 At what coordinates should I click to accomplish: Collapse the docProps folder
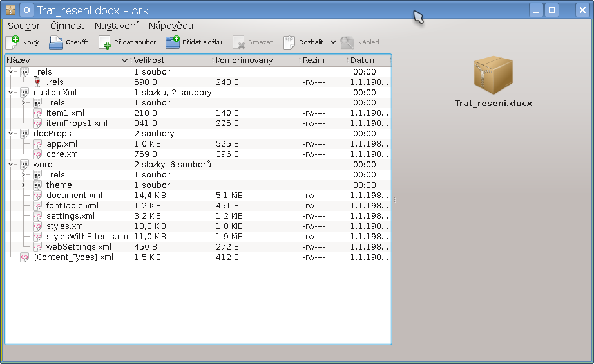(x=11, y=134)
